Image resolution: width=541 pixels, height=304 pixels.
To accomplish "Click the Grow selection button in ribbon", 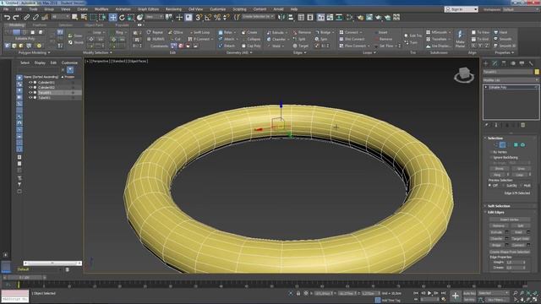I will (75, 35).
